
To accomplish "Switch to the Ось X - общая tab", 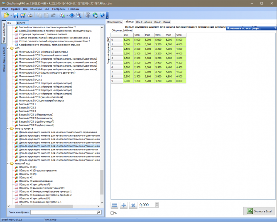I will point(144,22).
